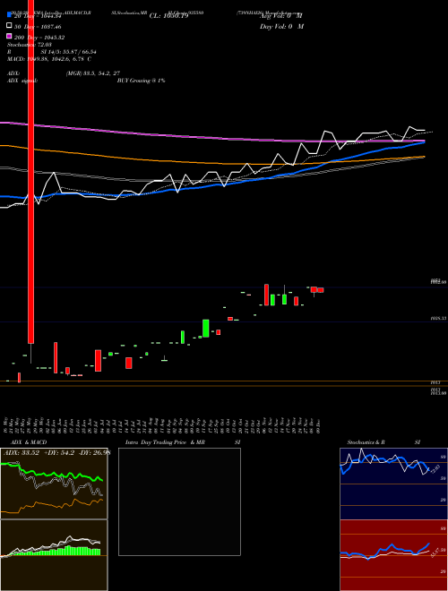Open the MACD histogram chart panel
448x591 pixels.
54,555
